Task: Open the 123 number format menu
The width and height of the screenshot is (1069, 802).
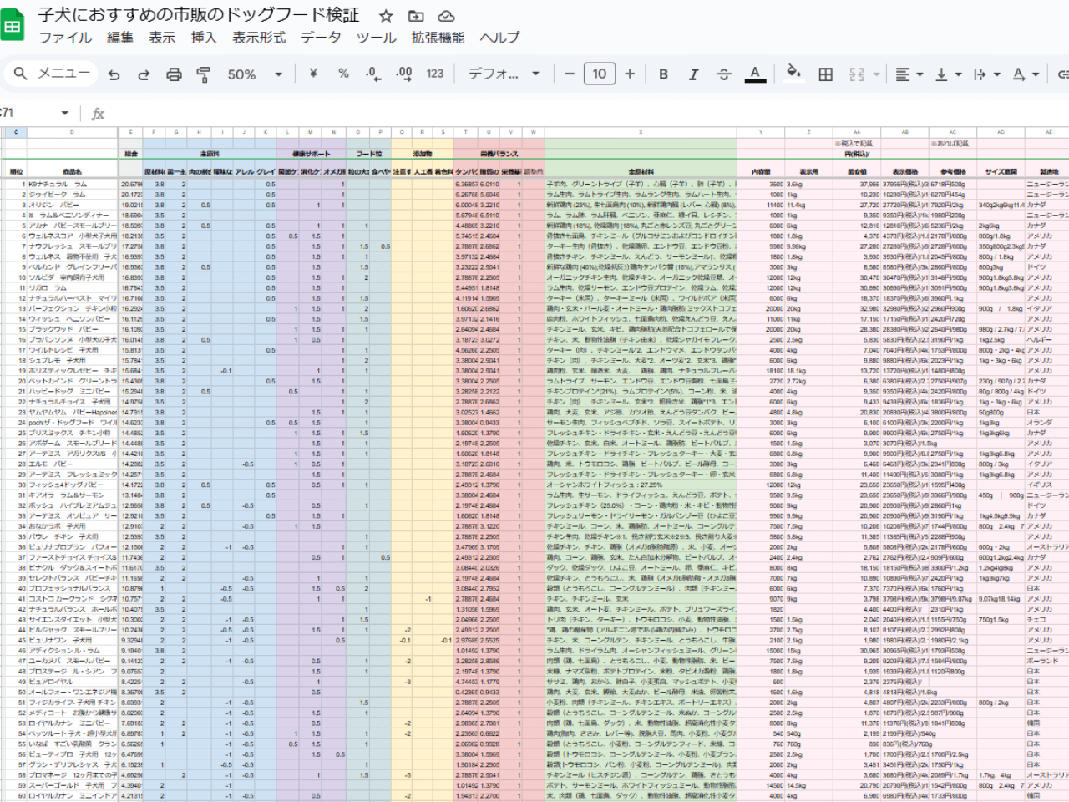Action: pyautogui.click(x=435, y=74)
